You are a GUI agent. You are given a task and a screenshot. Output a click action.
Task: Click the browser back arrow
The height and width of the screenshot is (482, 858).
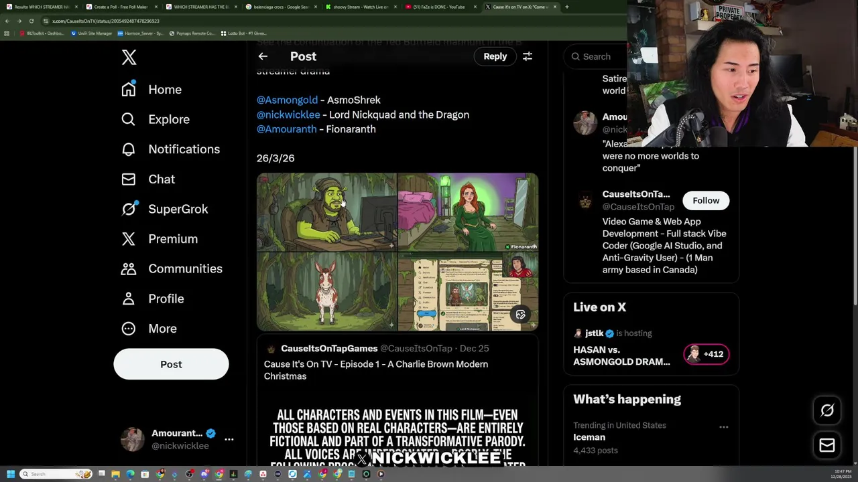[7, 21]
